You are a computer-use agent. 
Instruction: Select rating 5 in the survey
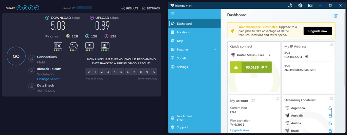[x=121, y=72]
